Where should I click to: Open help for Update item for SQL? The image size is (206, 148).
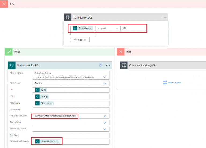click(x=101, y=65)
